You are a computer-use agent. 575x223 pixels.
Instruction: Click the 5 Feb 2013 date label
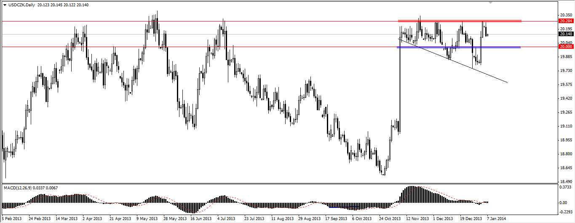(x=12, y=219)
